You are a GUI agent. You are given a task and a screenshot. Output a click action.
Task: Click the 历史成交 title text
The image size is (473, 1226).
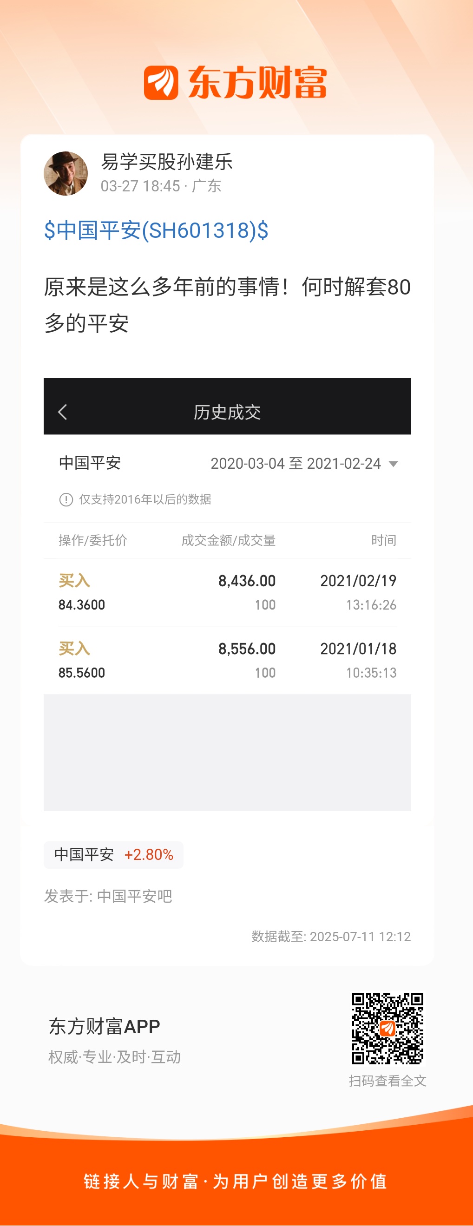click(x=228, y=412)
